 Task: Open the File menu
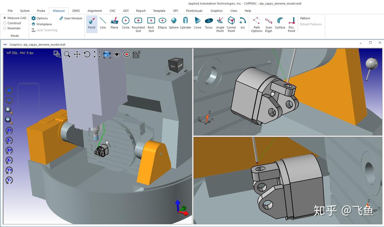pyautogui.click(x=10, y=11)
